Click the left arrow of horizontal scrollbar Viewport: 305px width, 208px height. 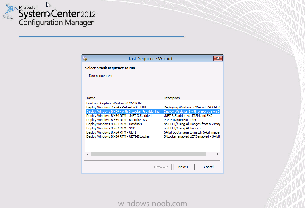point(88,154)
